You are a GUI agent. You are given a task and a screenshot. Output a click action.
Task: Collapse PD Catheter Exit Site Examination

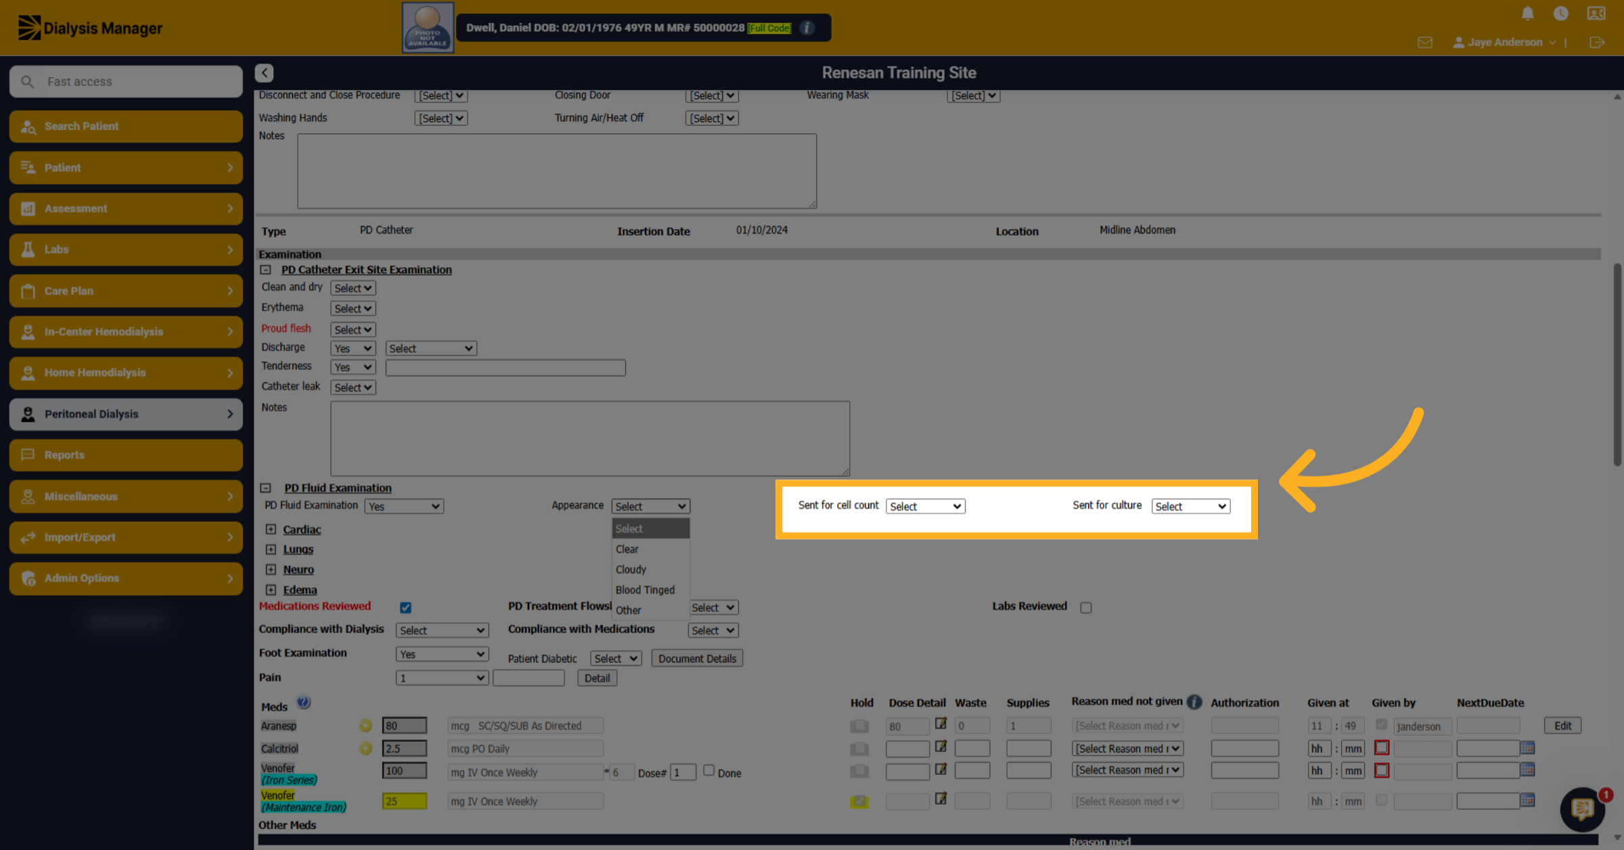click(266, 270)
